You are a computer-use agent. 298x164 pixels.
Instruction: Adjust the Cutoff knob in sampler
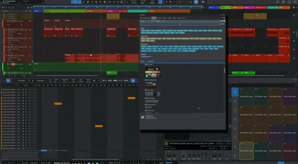(x=183, y=155)
